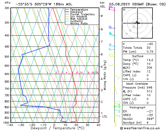The height and width of the screenshot is (130, 168).
Task: Click the '30' temperature axis tick label
Action: click(87, 125)
